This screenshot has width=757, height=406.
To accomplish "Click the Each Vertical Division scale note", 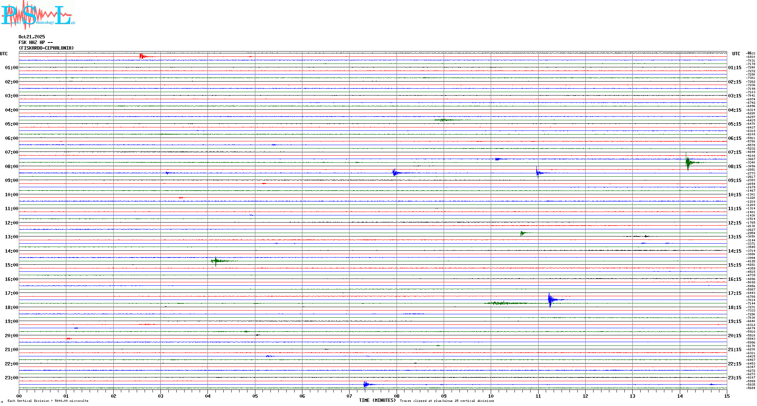I will pos(48,401).
